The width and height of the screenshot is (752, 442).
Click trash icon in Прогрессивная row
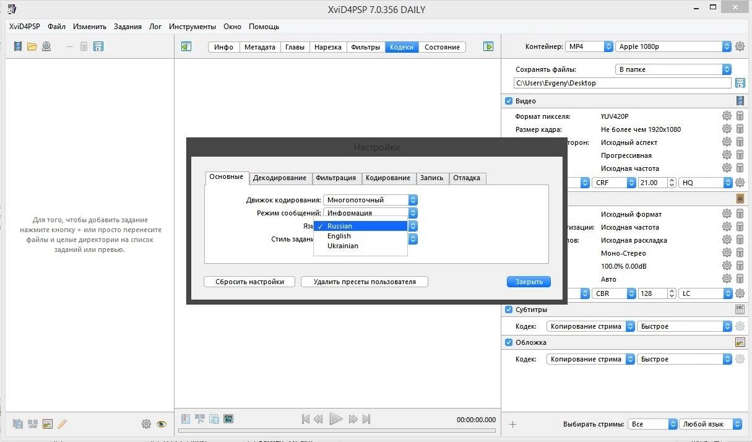pos(740,155)
